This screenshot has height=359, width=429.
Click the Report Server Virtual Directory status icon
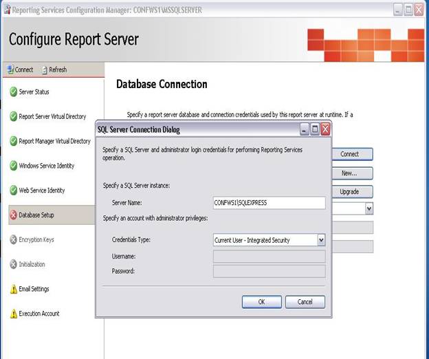click(13, 116)
